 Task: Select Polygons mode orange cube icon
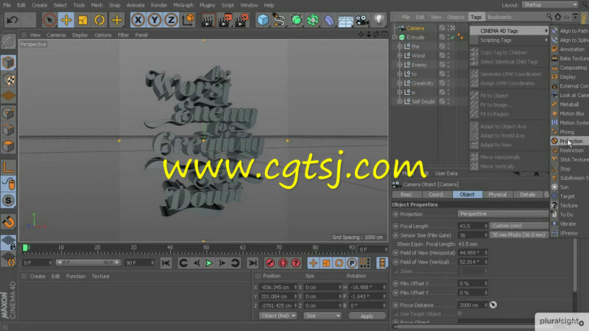click(x=8, y=146)
